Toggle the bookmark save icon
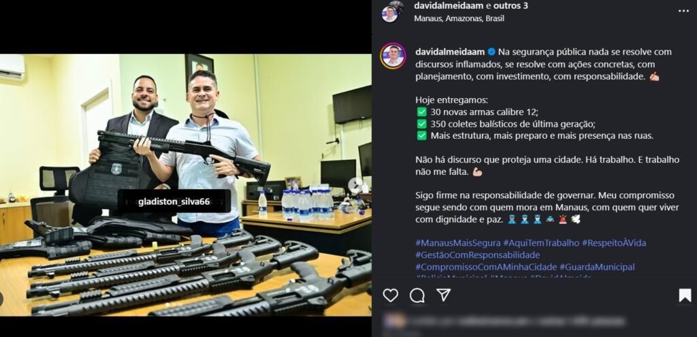The width and height of the screenshot is (697, 337). point(685,295)
